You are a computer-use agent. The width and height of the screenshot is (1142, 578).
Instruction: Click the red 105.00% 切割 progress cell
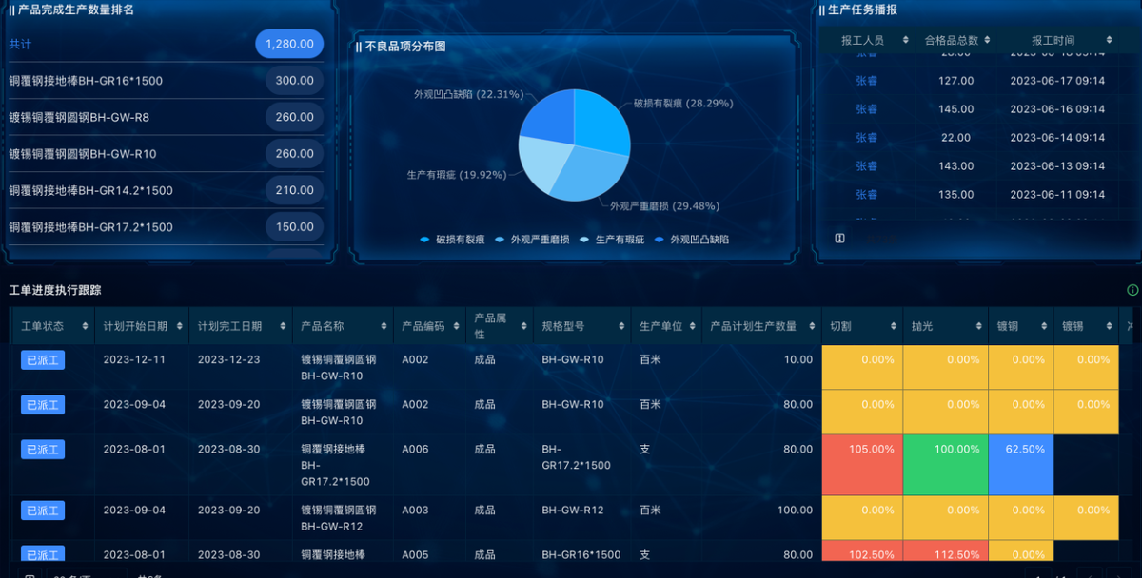tap(862, 465)
